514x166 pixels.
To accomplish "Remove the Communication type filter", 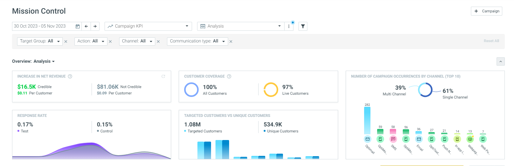I will [x=231, y=41].
